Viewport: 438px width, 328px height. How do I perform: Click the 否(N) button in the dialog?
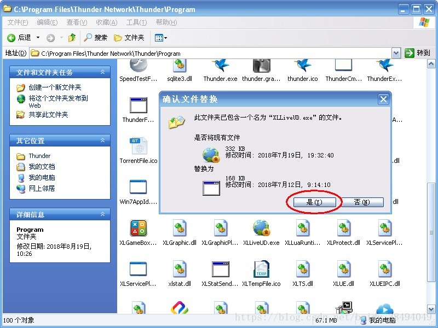[x=362, y=202]
